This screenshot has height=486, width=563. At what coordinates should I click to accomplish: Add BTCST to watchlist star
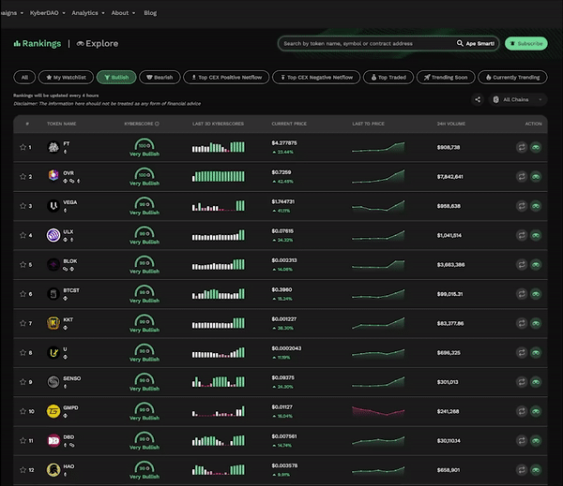click(23, 294)
